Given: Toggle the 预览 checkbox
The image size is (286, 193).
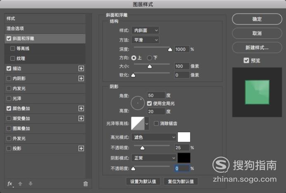Looking at the screenshot, I should click(246, 60).
